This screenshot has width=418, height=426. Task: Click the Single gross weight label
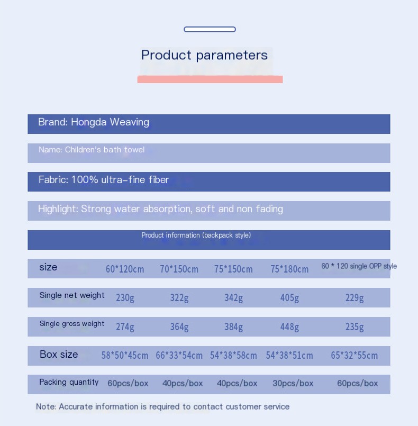point(72,324)
